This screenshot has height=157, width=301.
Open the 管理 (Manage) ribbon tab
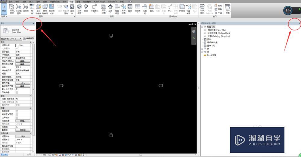point(78,2)
